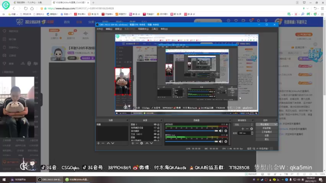Pop out the Mixer dock panel
The height and width of the screenshot is (183, 326).
tap(230, 120)
